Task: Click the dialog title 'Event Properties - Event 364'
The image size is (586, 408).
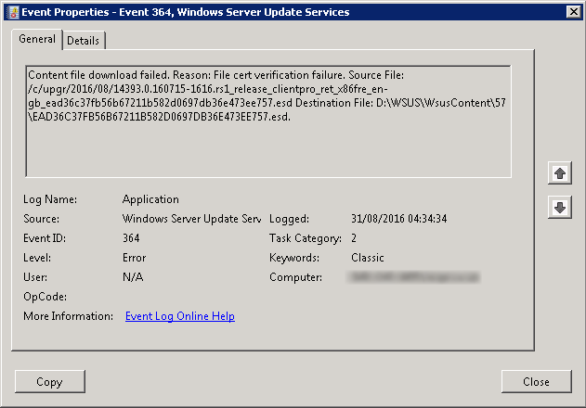Action: 186,12
